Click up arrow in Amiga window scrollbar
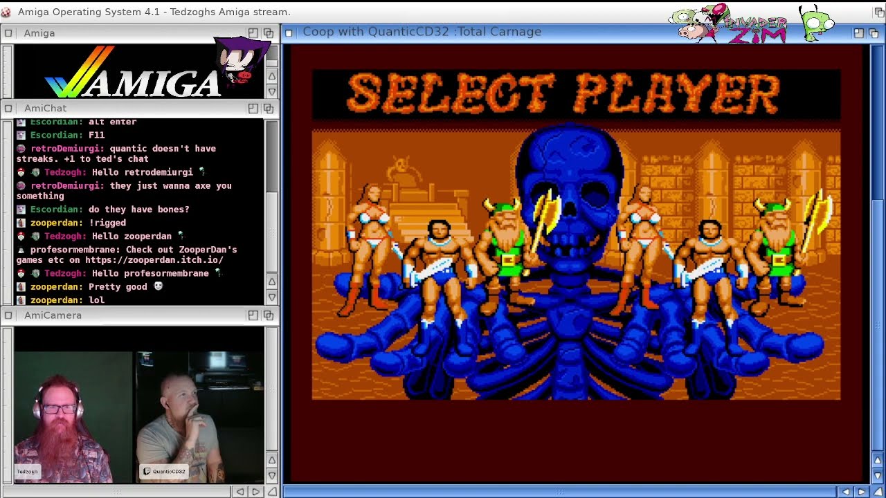The height and width of the screenshot is (498, 886). pyautogui.click(x=272, y=76)
